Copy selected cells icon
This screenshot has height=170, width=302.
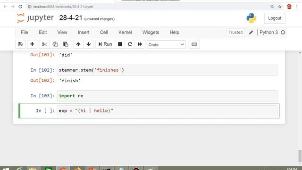click(x=55, y=44)
